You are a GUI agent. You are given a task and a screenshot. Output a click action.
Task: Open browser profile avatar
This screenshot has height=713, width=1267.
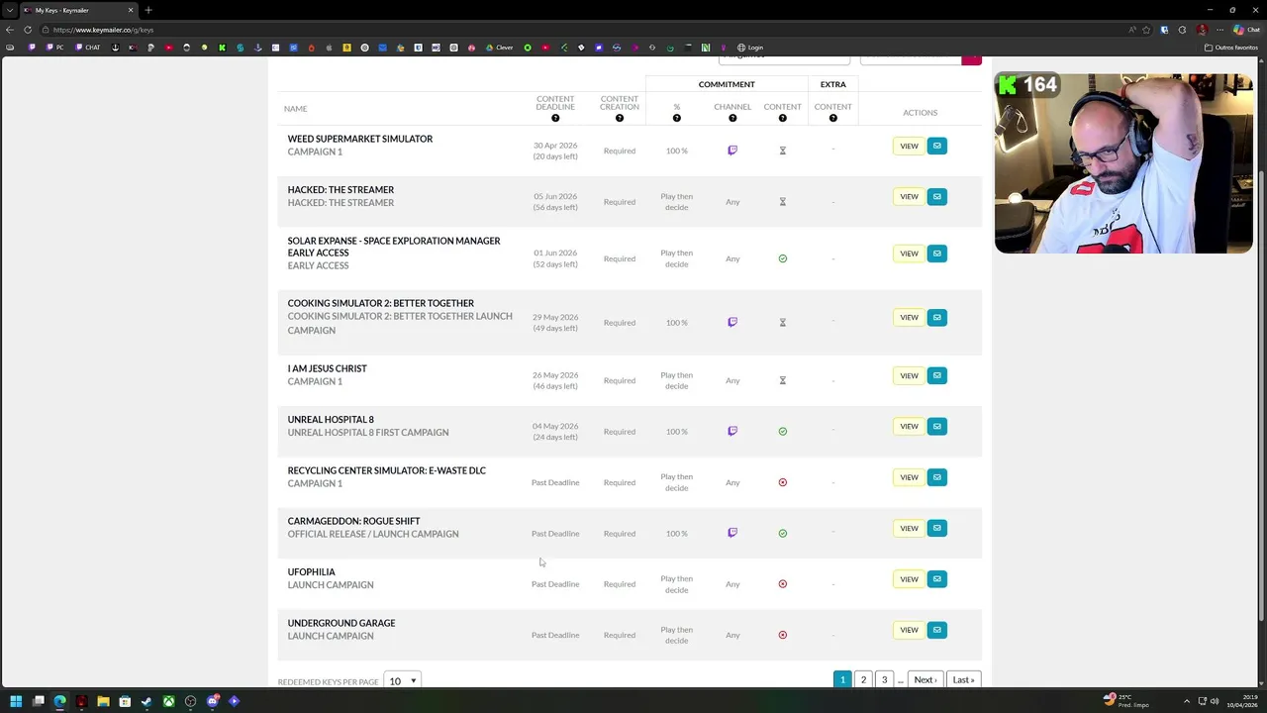[x=1201, y=30]
